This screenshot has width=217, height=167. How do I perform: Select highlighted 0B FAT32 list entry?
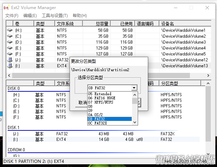click(x=110, y=119)
